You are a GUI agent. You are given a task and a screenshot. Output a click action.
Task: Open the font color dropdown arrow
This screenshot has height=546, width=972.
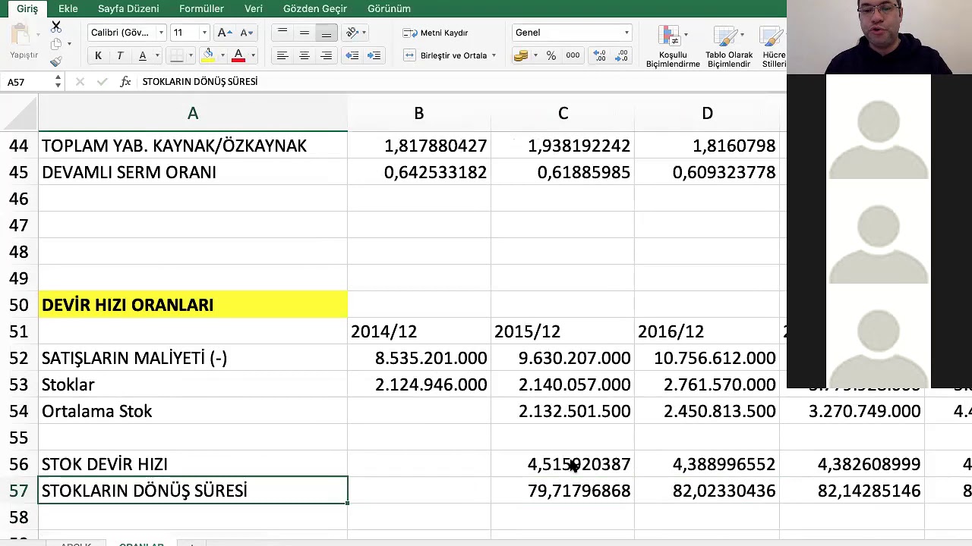[253, 55]
